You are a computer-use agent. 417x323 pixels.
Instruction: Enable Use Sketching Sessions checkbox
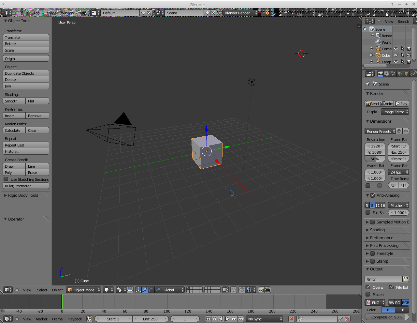click(6, 179)
